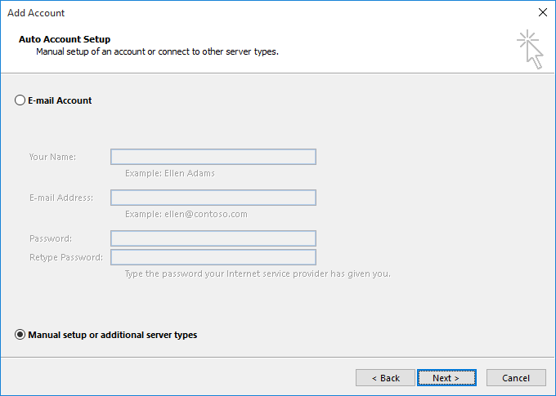
Task: Select the E-mail Account radio button
Action: (20, 100)
